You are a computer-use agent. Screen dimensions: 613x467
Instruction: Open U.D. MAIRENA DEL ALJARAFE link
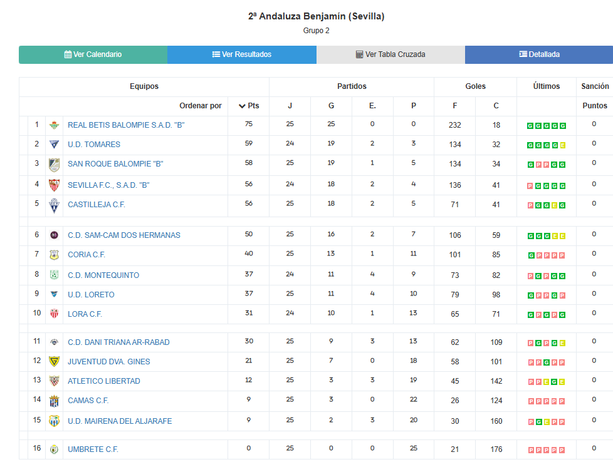pos(120,421)
